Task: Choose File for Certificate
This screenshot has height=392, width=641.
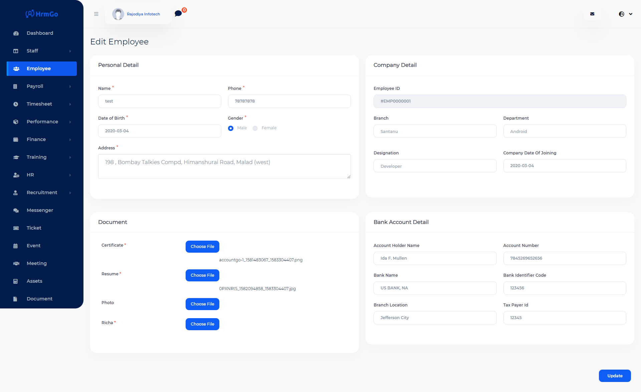Action: (x=202, y=247)
